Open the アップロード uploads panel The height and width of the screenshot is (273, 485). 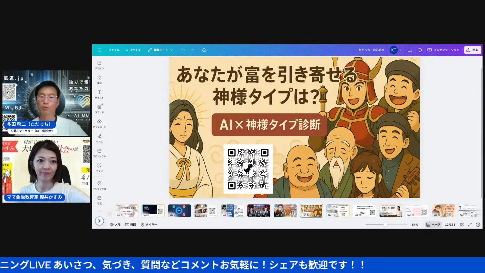pos(99,124)
